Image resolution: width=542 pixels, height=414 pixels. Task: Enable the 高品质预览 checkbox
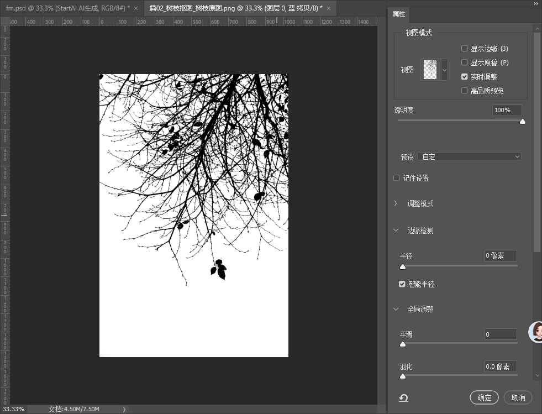click(465, 90)
